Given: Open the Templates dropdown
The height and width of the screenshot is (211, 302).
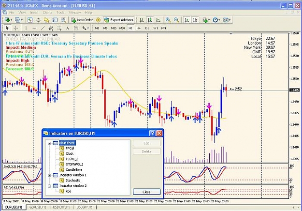Looking at the screenshot, I should (x=227, y=20).
